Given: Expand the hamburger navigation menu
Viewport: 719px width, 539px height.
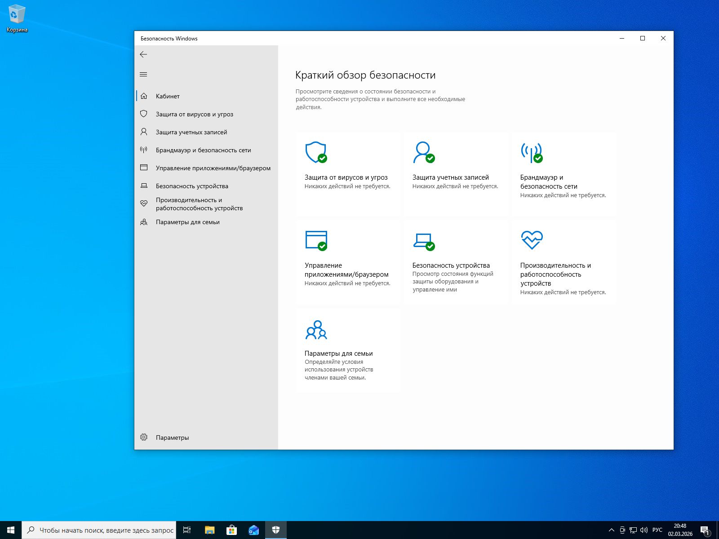Looking at the screenshot, I should 144,74.
